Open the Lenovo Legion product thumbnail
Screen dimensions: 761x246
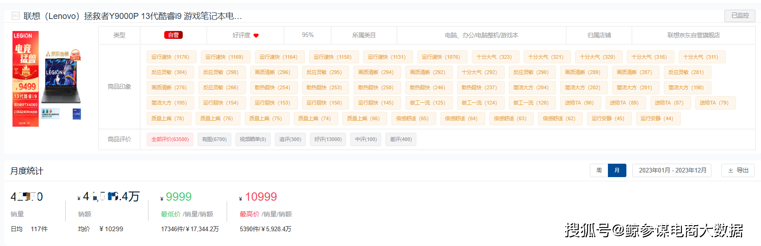pos(47,79)
